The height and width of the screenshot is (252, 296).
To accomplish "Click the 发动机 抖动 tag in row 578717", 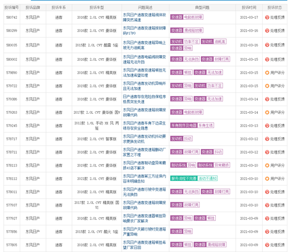I will point(181,139).
